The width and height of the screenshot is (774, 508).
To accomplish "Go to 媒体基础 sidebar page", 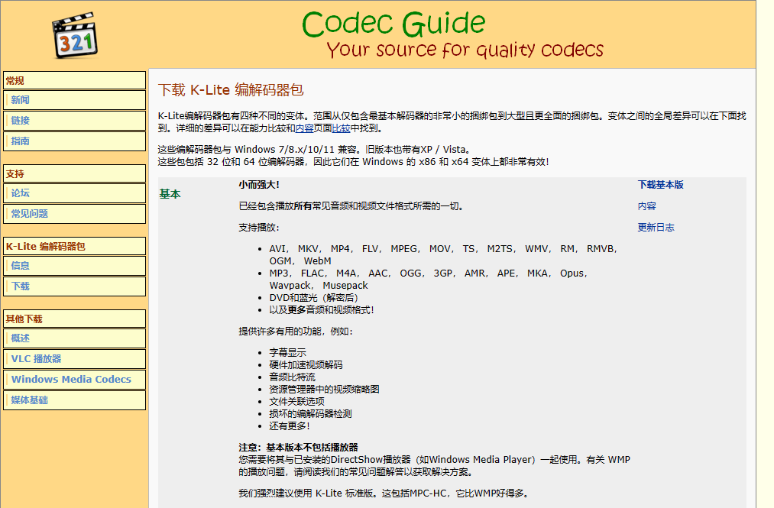I will pyautogui.click(x=30, y=400).
